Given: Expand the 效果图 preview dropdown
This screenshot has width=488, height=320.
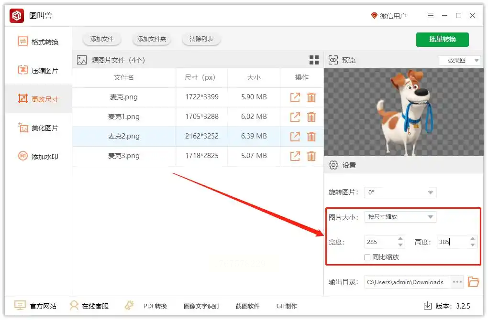Looking at the screenshot, I should 460,60.
